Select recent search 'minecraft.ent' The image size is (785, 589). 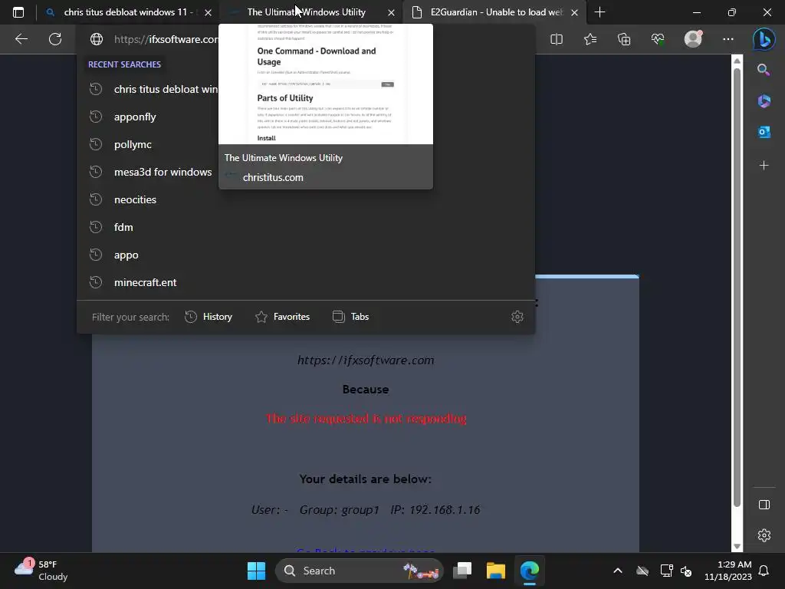(305, 282)
